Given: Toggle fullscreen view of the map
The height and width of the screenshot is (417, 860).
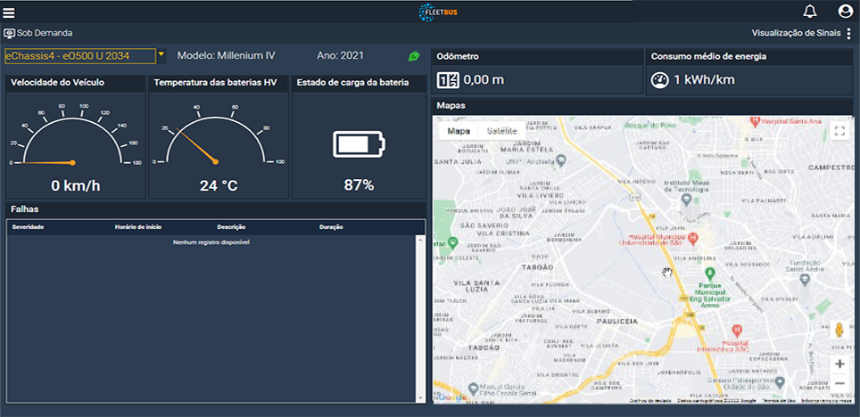Looking at the screenshot, I should point(839,131).
